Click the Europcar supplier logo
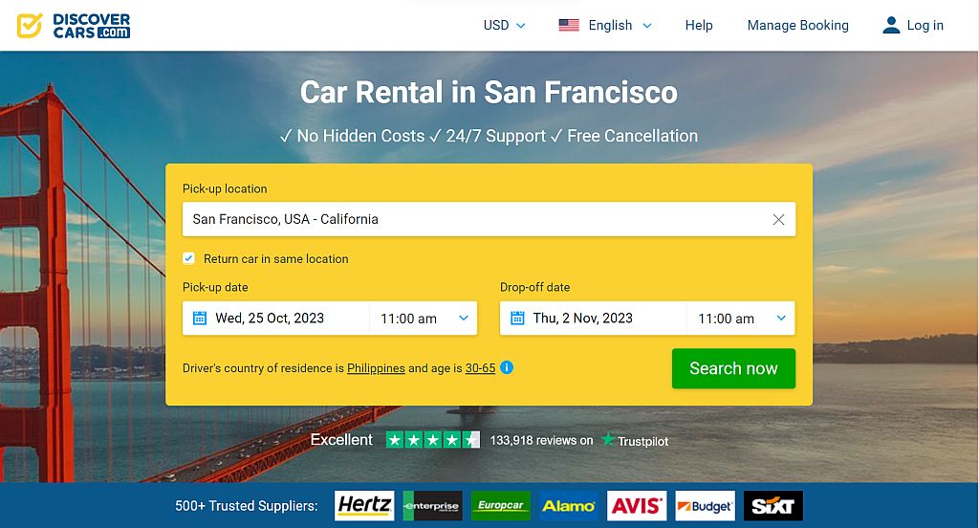Screen dimensions: 979x528 [x=501, y=505]
